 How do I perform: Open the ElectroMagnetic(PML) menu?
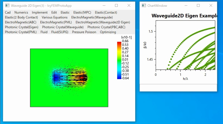(56, 22)
